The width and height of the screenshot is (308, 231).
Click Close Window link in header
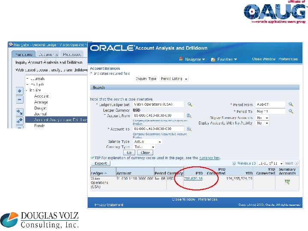[x=264, y=59]
